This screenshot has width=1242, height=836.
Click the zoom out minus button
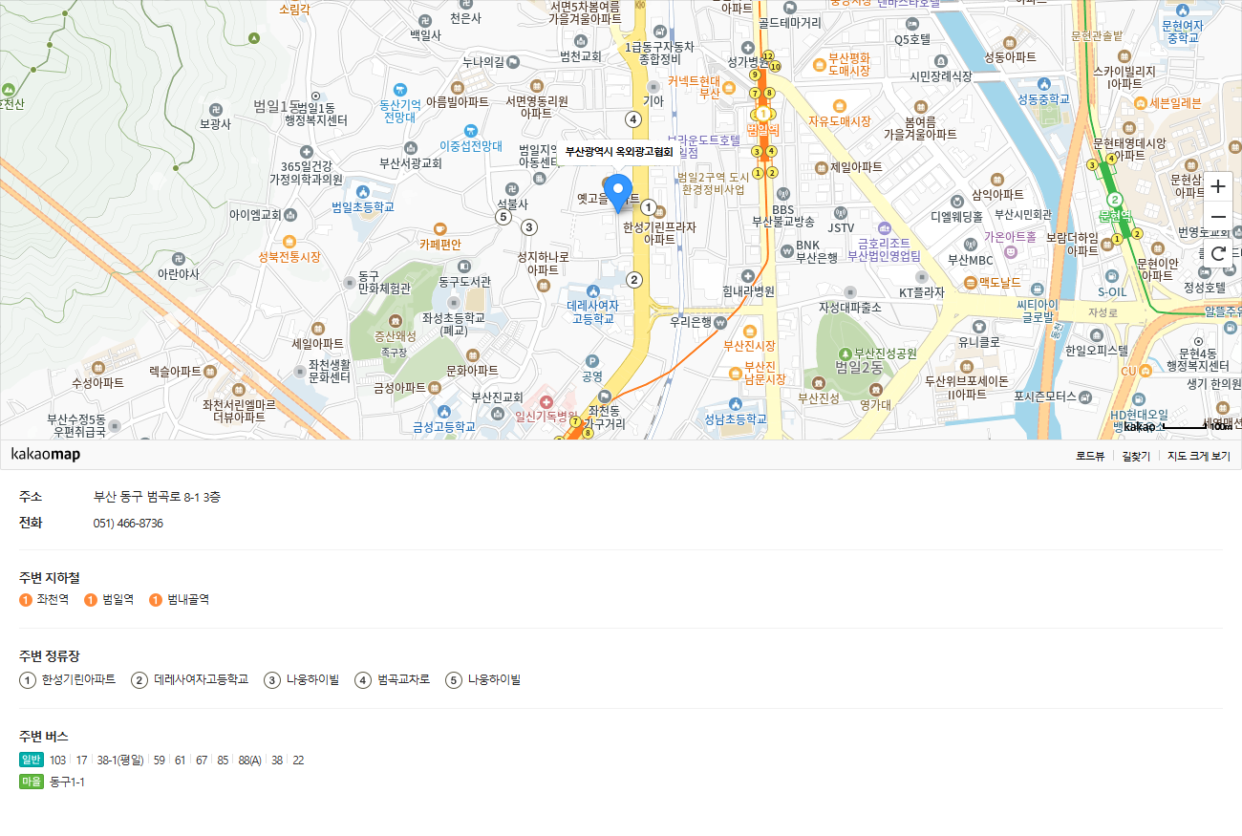point(1217,218)
